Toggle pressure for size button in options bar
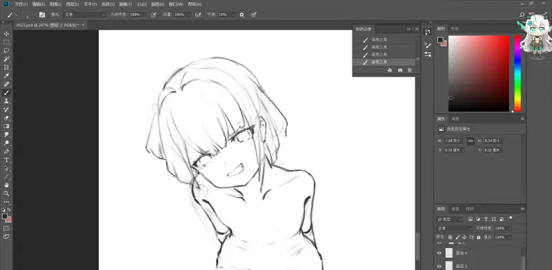Viewport: 552px width, 270px height. click(253, 14)
